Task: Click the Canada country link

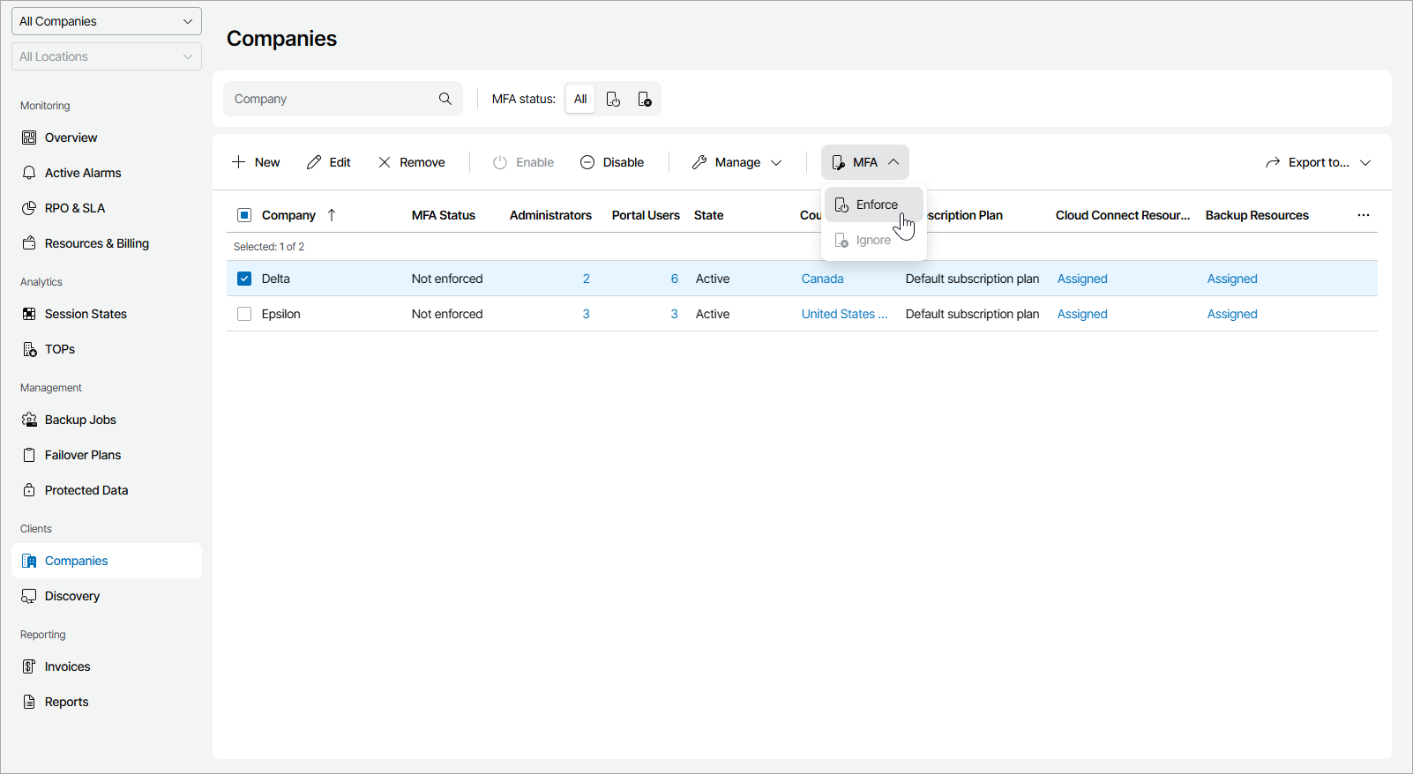Action: coord(823,279)
